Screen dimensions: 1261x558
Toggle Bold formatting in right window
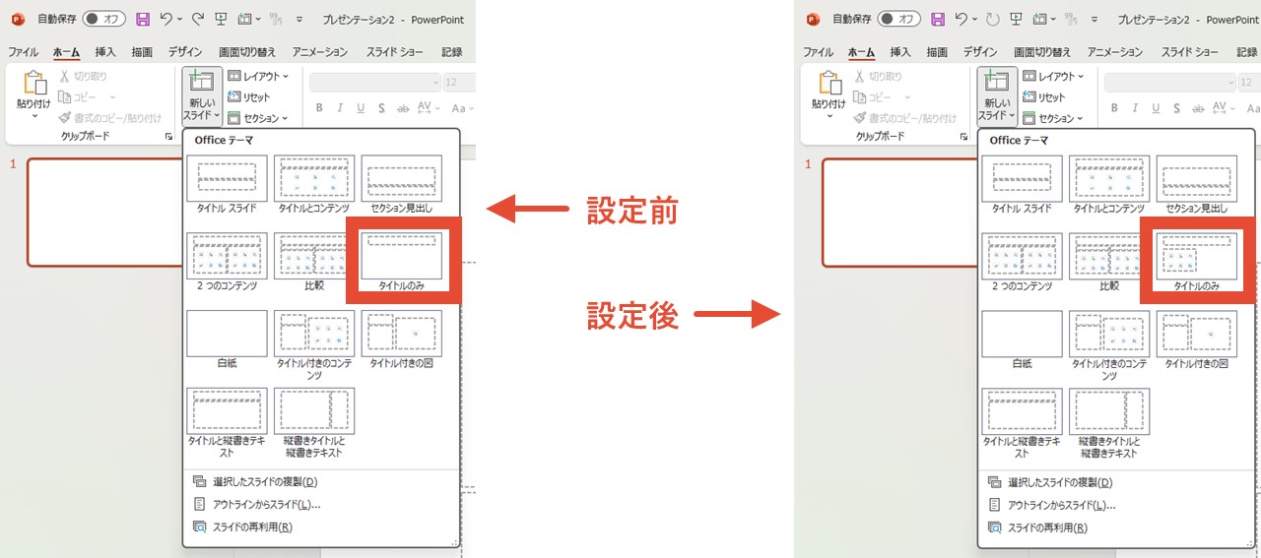1114,108
